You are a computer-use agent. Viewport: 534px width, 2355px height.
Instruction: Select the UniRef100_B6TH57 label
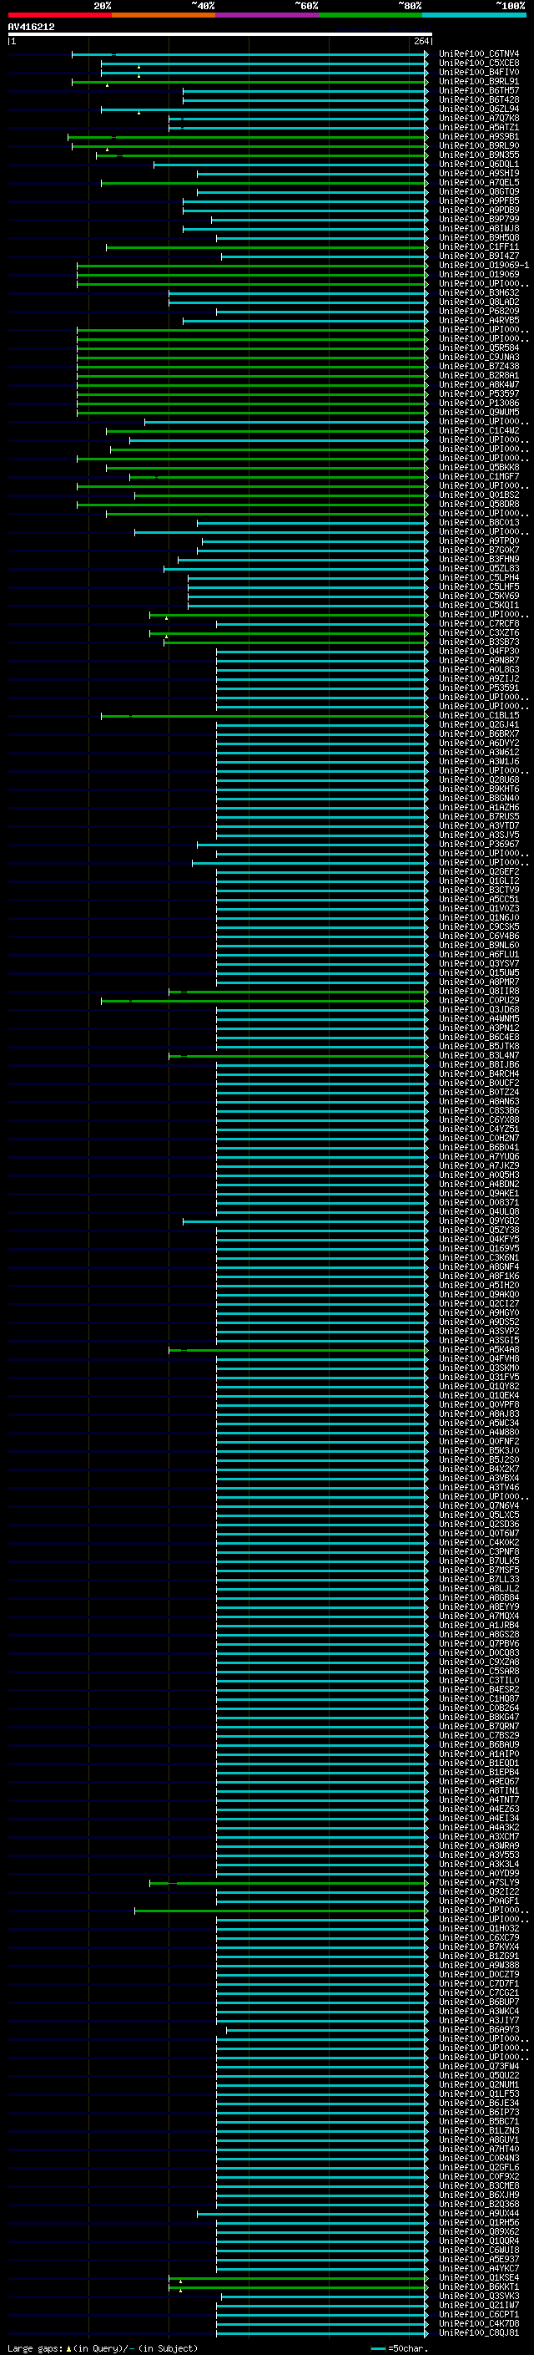[x=478, y=90]
